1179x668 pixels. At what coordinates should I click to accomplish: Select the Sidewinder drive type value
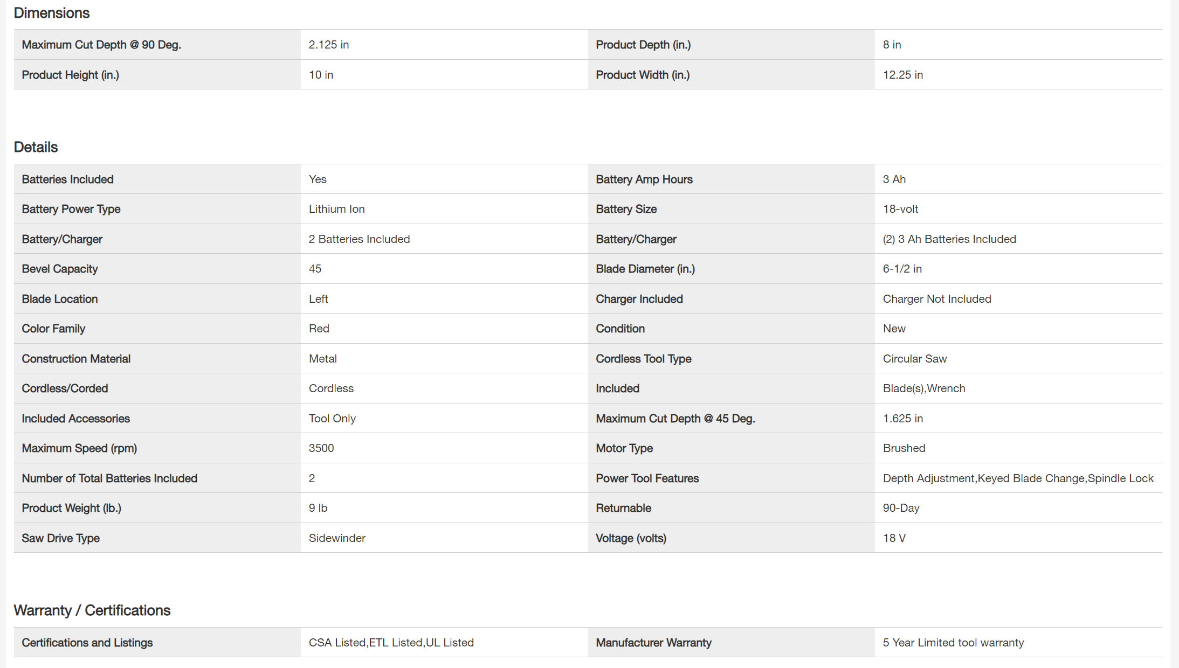point(337,538)
